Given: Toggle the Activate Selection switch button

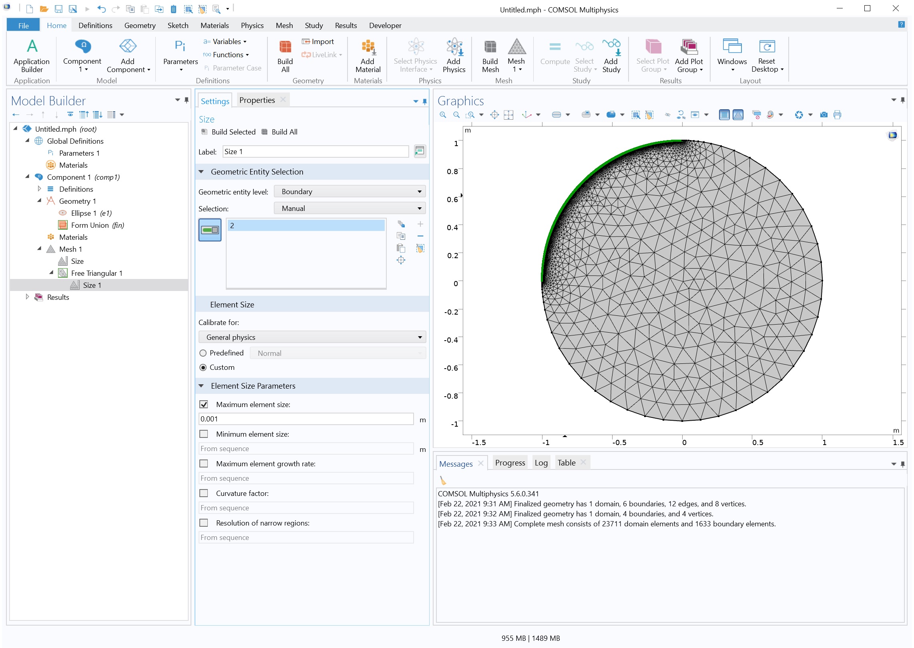Looking at the screenshot, I should 210,230.
